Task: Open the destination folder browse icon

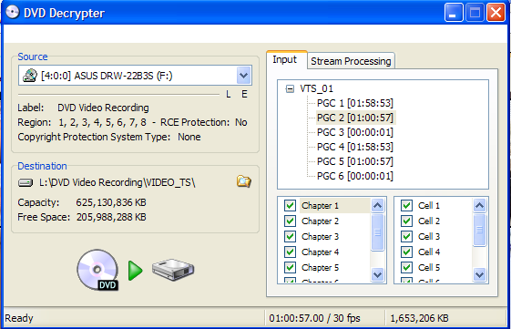Action: pyautogui.click(x=244, y=181)
